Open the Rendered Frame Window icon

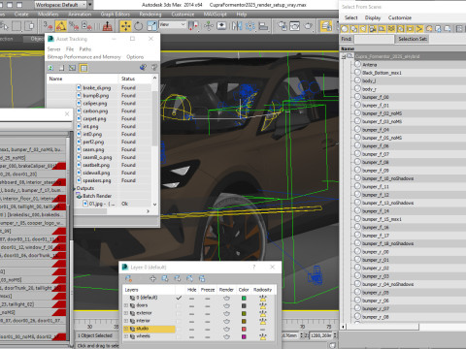[x=295, y=25]
